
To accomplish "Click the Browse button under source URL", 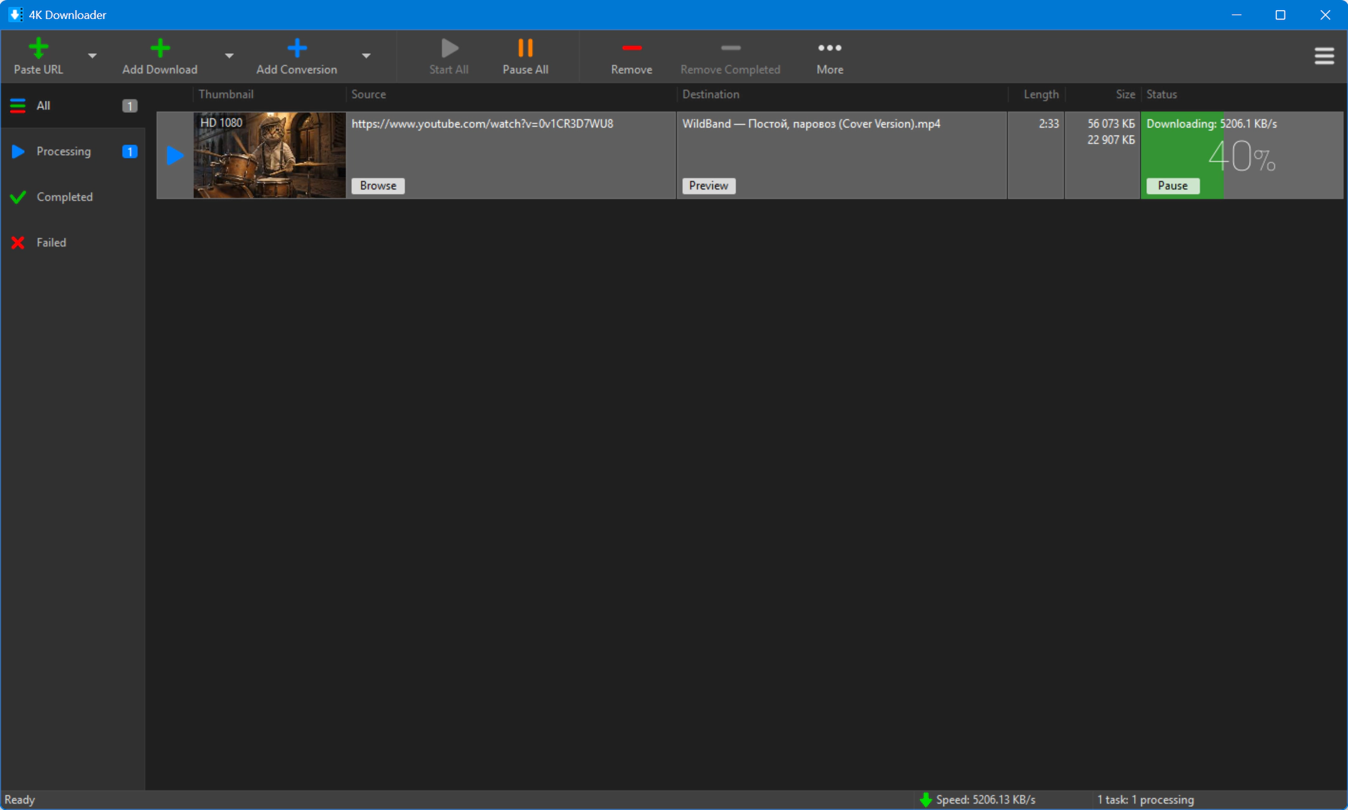I will click(378, 186).
